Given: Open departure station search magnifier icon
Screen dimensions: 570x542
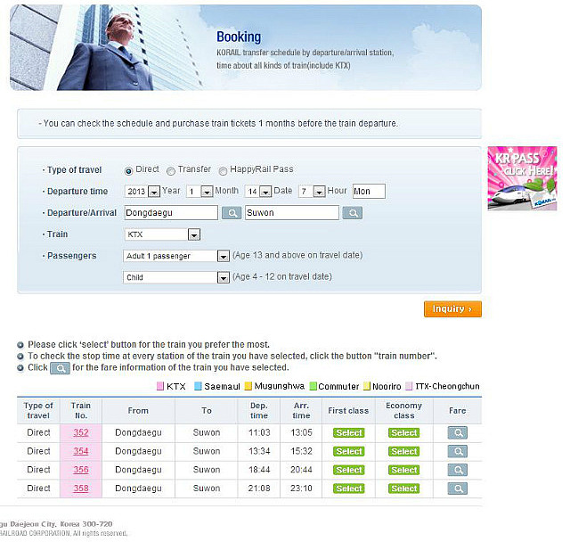Looking at the screenshot, I should point(232,213).
